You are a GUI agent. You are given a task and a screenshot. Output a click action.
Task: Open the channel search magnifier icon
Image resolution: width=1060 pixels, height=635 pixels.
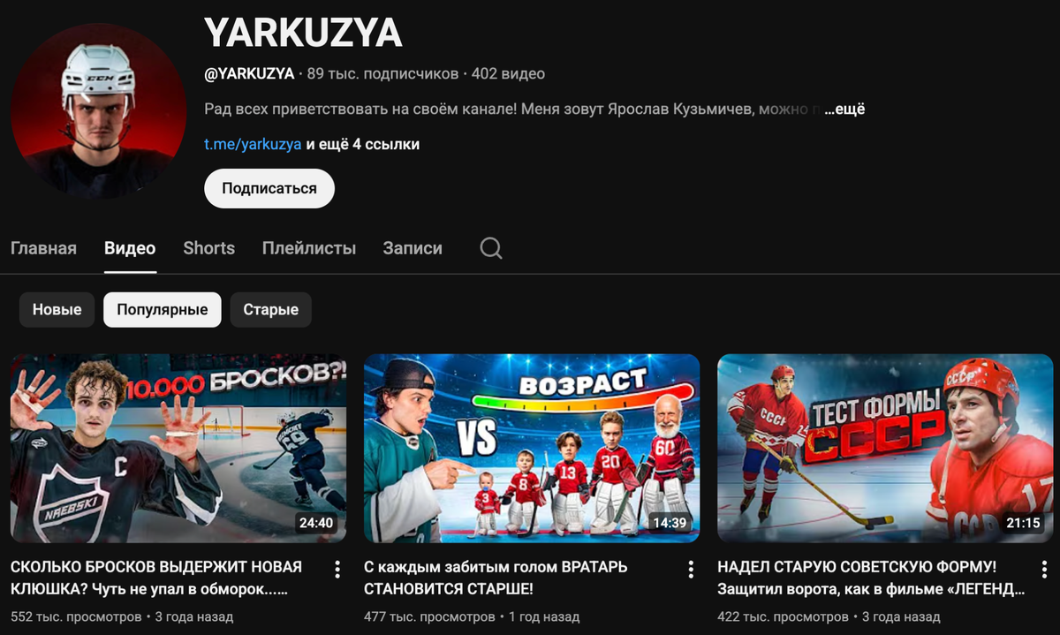click(491, 248)
